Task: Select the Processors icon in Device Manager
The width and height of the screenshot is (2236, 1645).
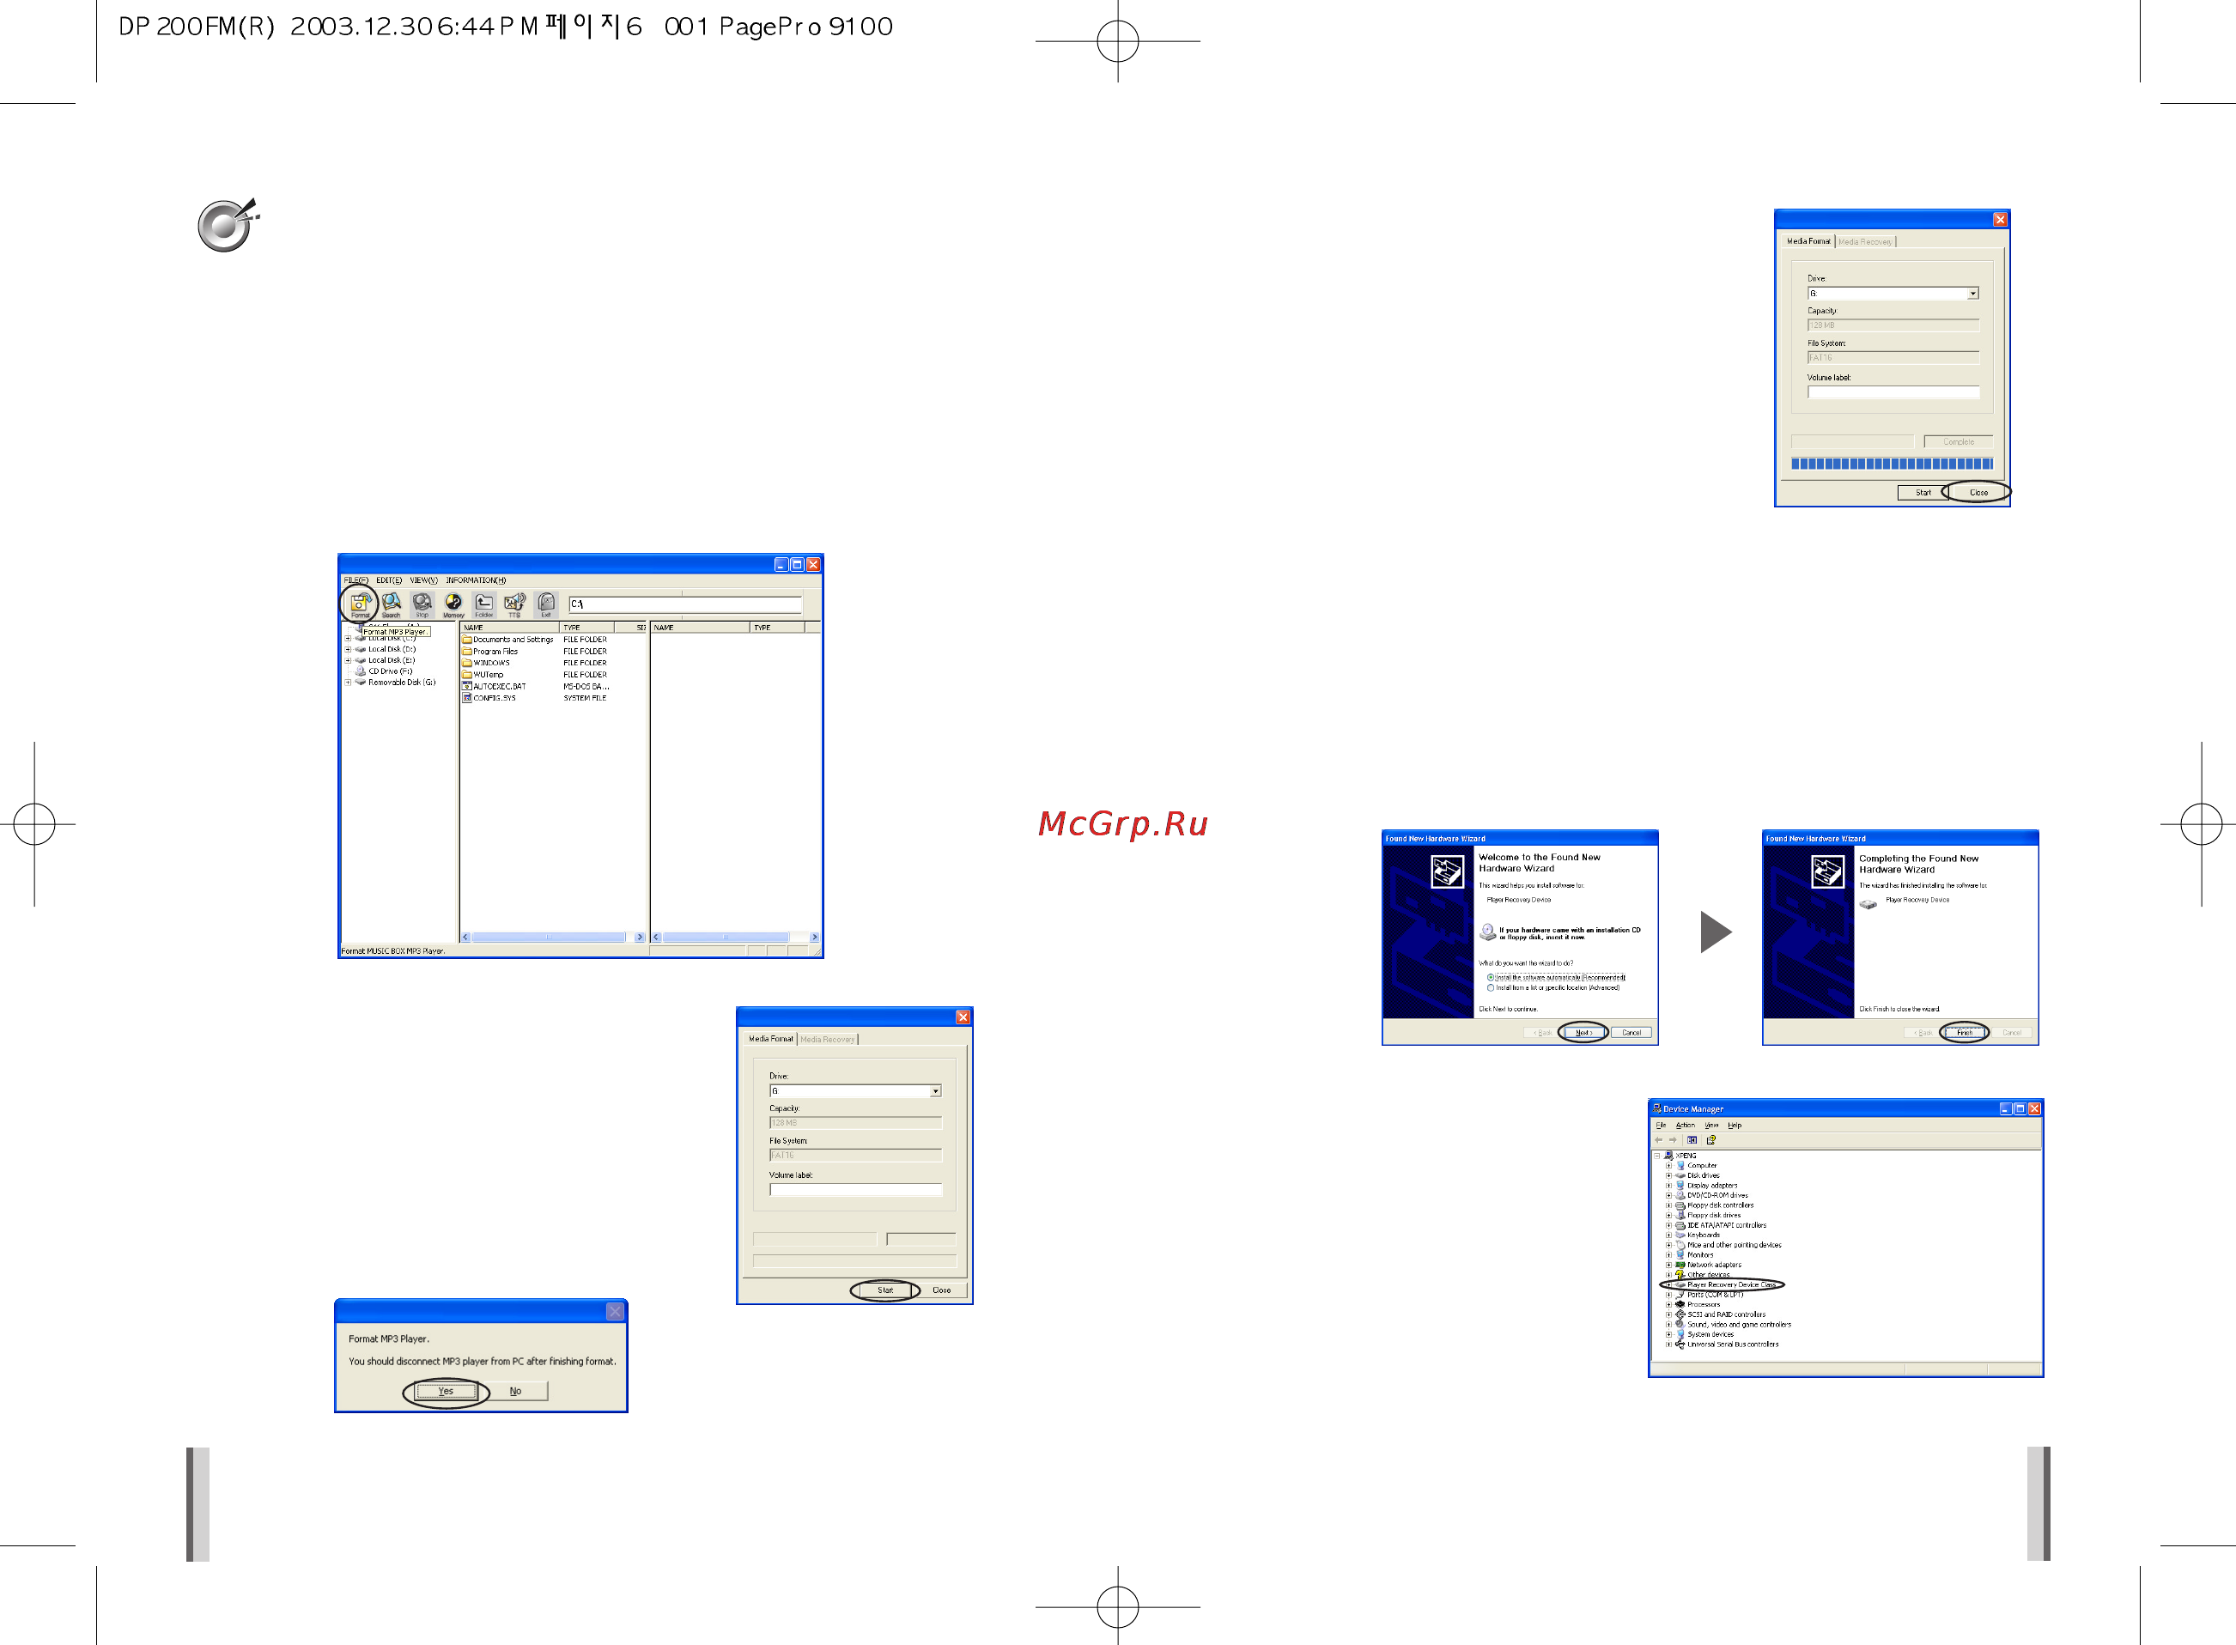Action: [x=1680, y=1304]
